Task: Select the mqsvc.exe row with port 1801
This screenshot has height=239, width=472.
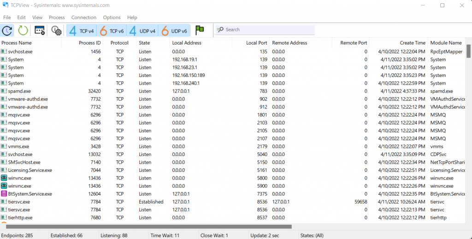Action: [233, 115]
